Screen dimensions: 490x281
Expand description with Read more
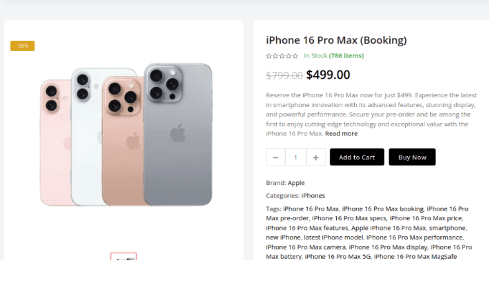[341, 133]
